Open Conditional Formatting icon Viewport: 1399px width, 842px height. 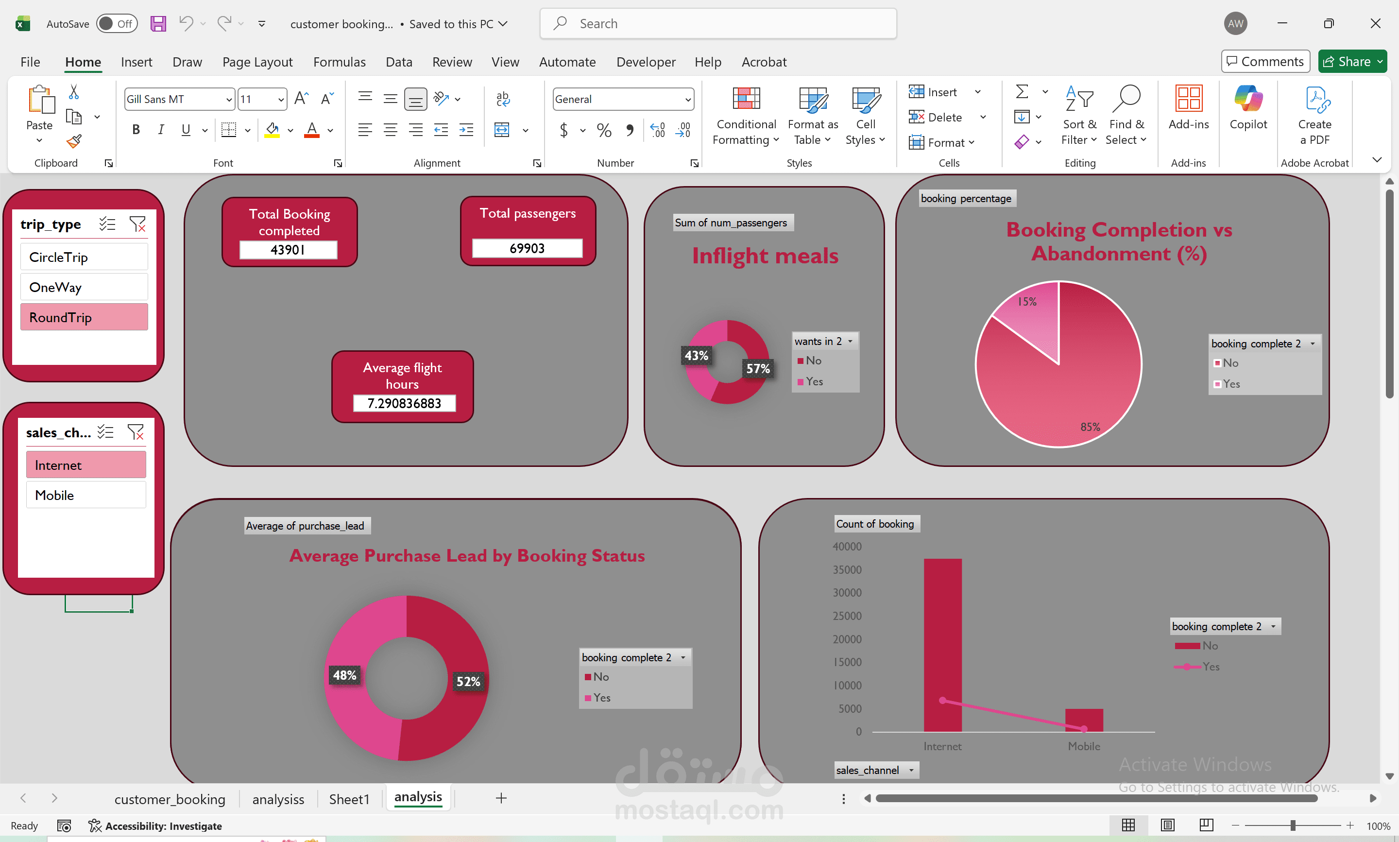746,99
